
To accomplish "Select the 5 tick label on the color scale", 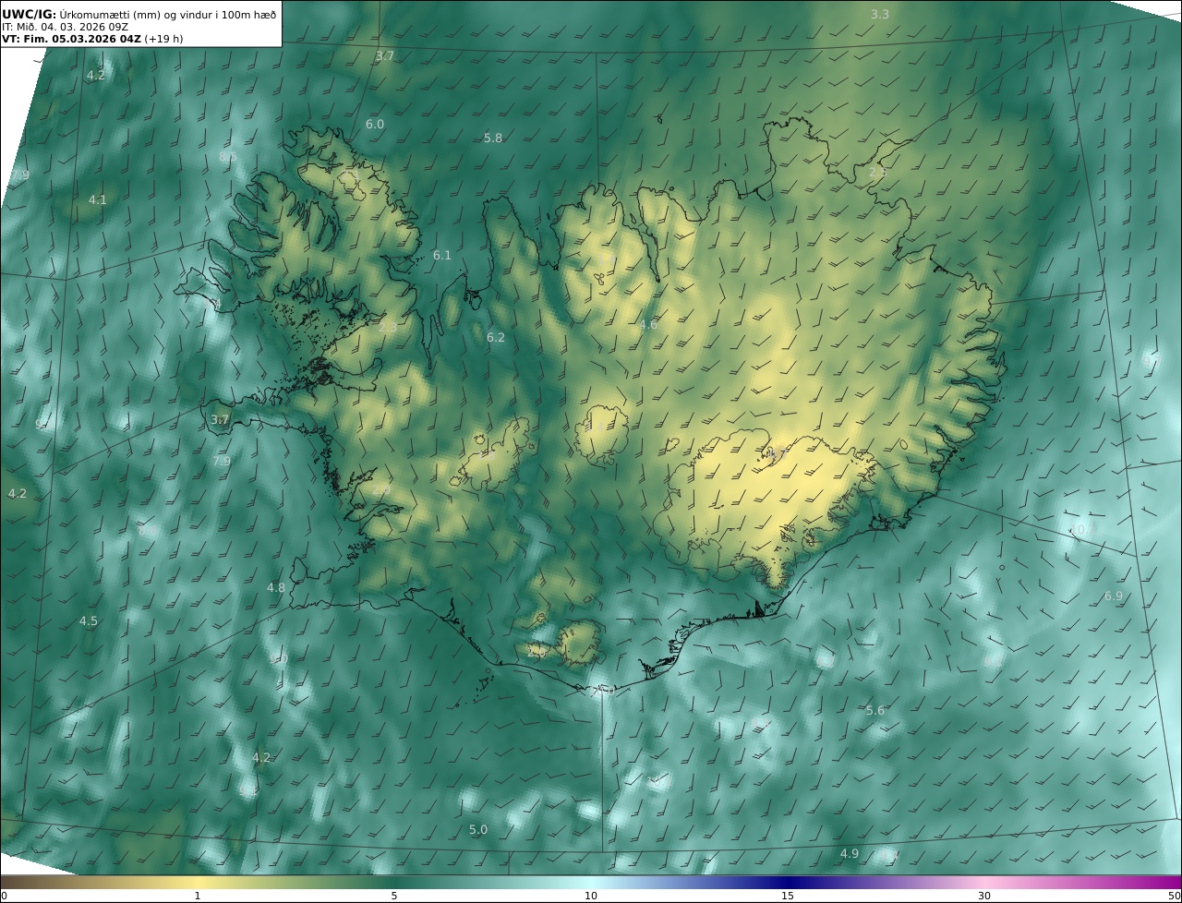I will 394,896.
